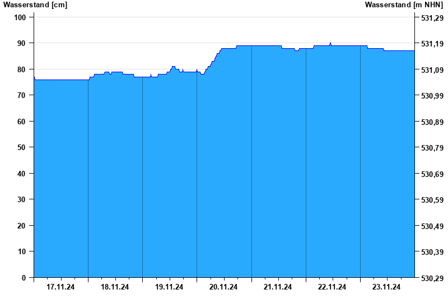The image size is (448, 308).
Task: Click the left axis value 90
Action: pos(21,43)
